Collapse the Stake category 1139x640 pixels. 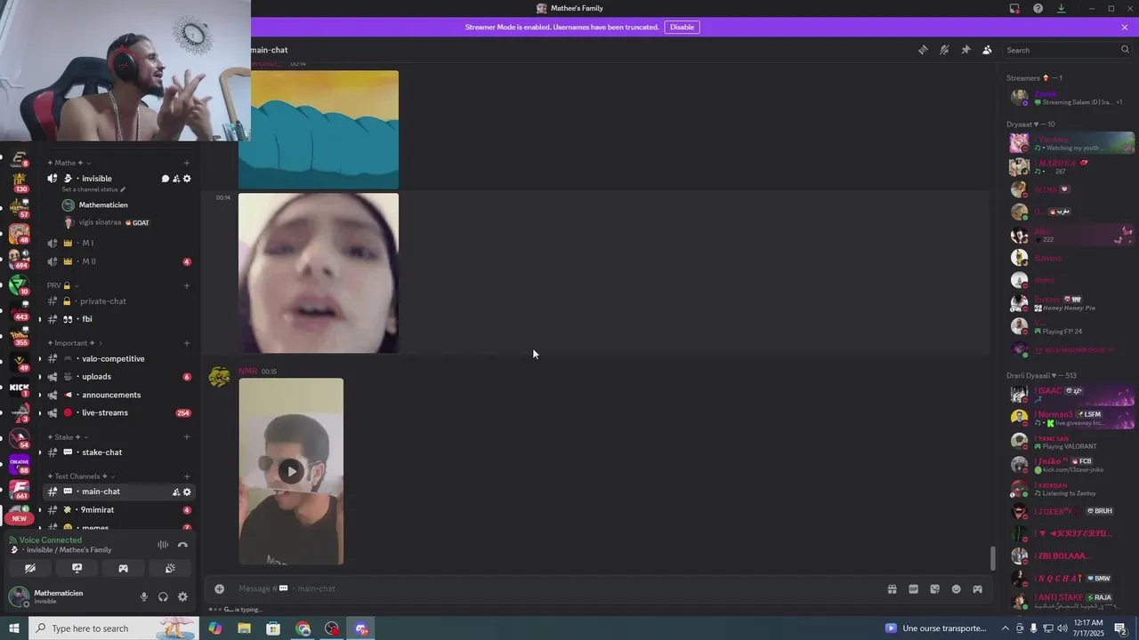pyautogui.click(x=68, y=437)
